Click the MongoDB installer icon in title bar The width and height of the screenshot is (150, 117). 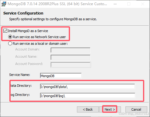click(4, 4)
